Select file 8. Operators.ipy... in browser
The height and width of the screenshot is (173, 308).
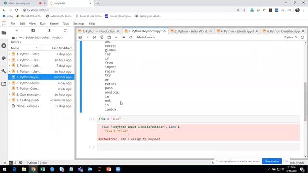[x=41, y=94]
